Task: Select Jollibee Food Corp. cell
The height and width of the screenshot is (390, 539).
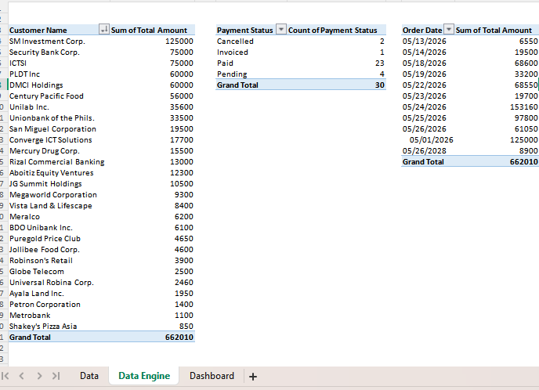Action: [x=59, y=250]
